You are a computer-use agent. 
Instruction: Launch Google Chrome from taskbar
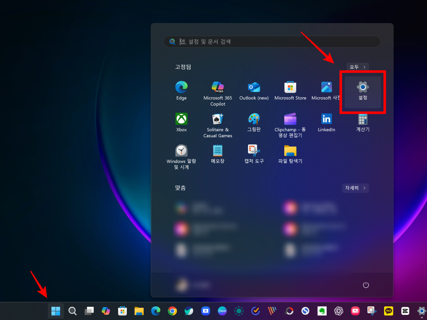172,311
